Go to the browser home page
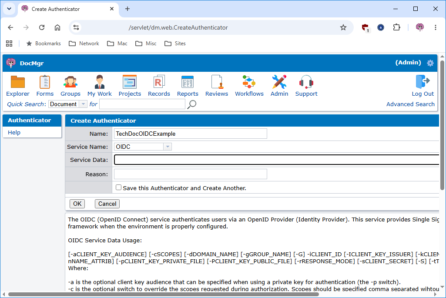This screenshot has height=298, width=446. click(x=57, y=27)
